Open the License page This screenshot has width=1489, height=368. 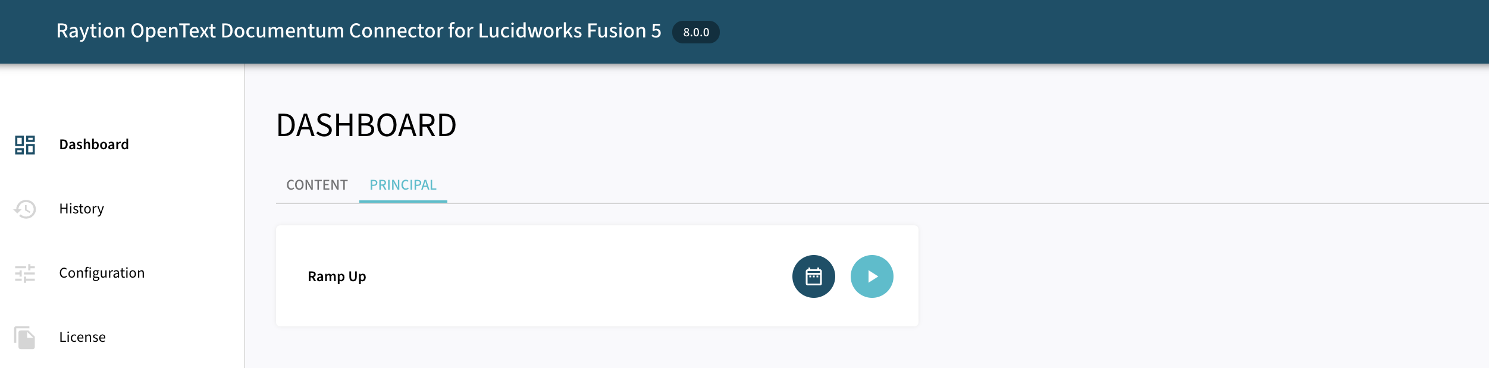81,336
